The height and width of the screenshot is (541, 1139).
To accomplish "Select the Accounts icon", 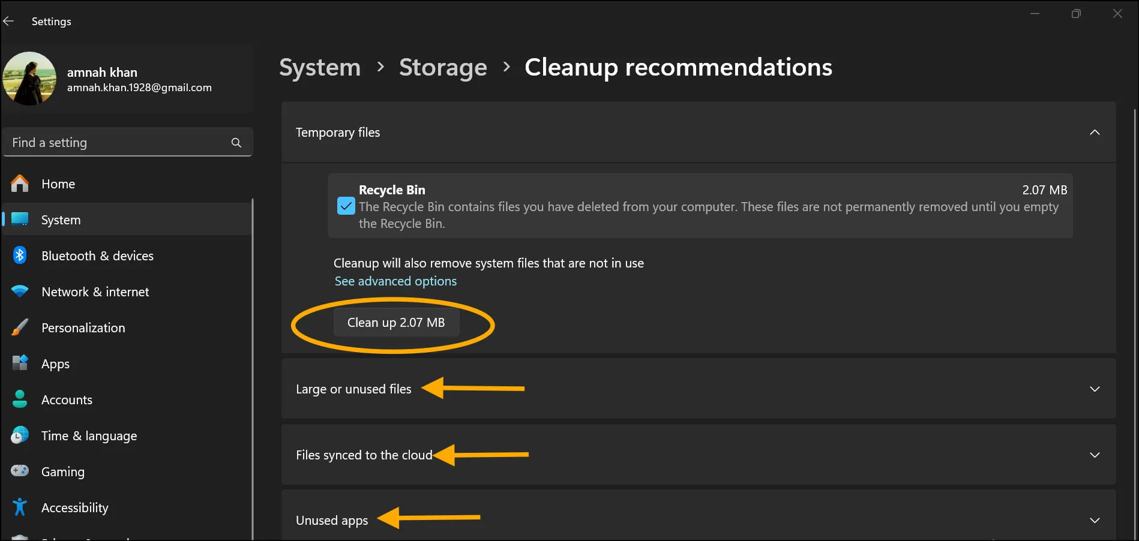I will (20, 399).
